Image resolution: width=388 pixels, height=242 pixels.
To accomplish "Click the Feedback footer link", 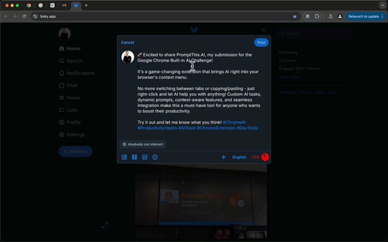I will 287,92.
